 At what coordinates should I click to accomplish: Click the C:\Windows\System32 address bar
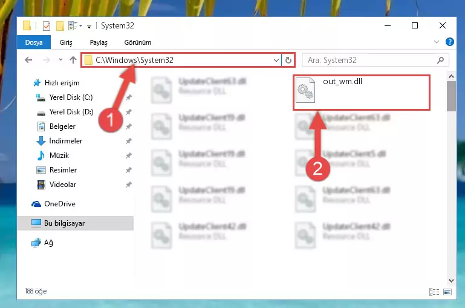pos(181,61)
